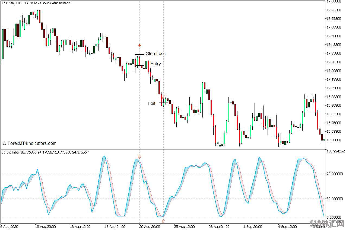The image size is (346, 230).
Task: Click the hollow up arrow below oscillator trough
Action: pyautogui.click(x=163, y=221)
